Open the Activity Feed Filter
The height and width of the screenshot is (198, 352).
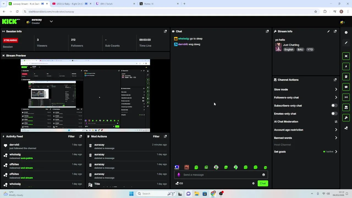tap(71, 136)
